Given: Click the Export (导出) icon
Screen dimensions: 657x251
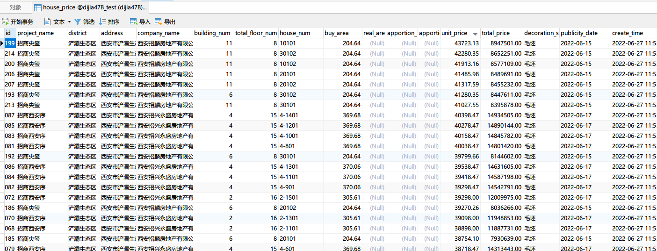Looking at the screenshot, I should 159,22.
